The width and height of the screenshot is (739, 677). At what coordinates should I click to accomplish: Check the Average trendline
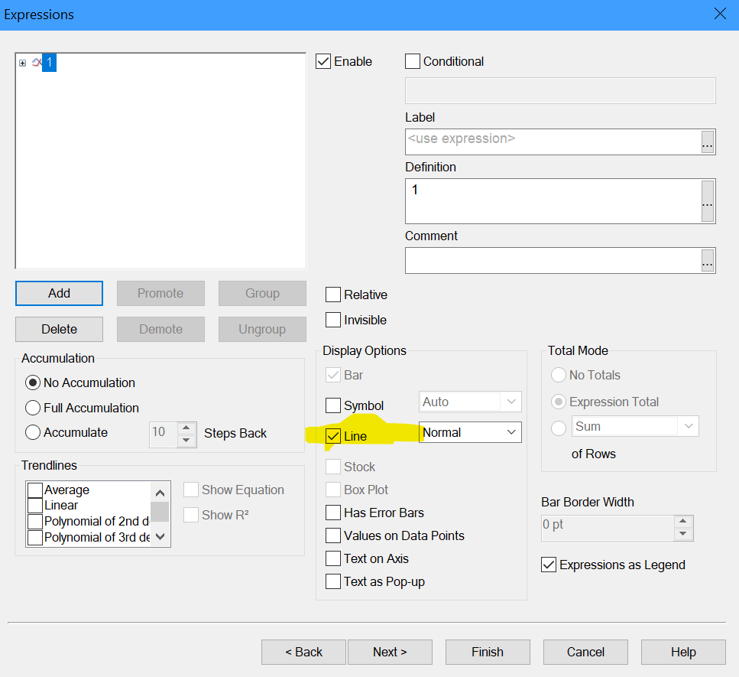click(35, 490)
